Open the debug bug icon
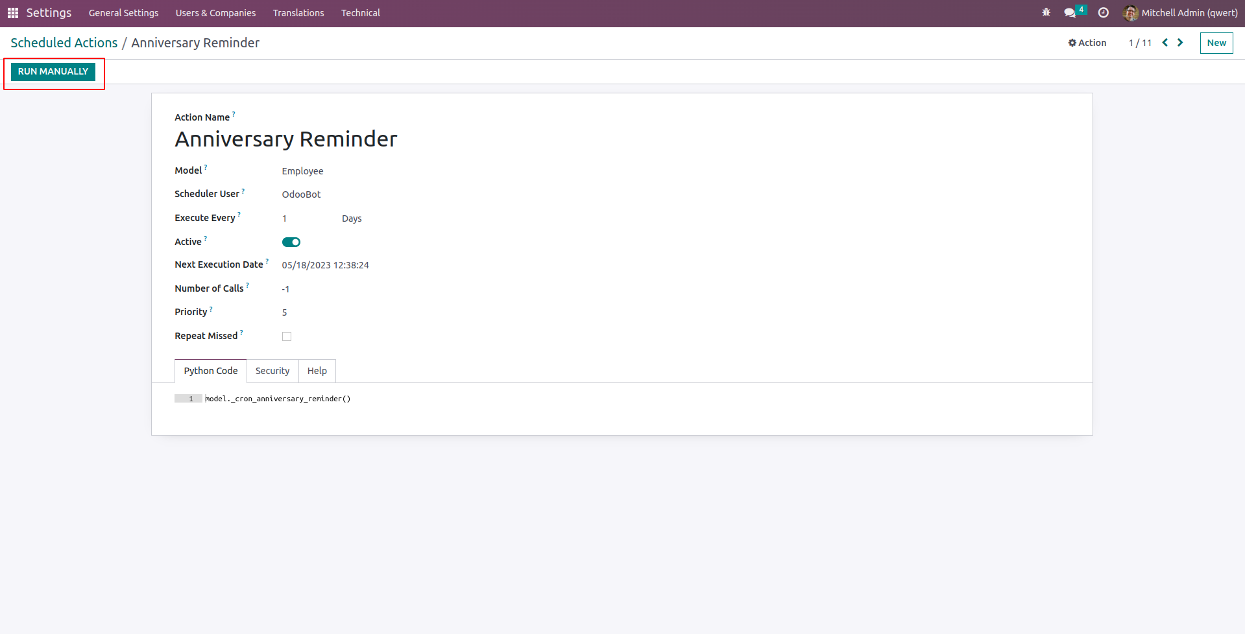Image resolution: width=1245 pixels, height=634 pixels. (1046, 12)
